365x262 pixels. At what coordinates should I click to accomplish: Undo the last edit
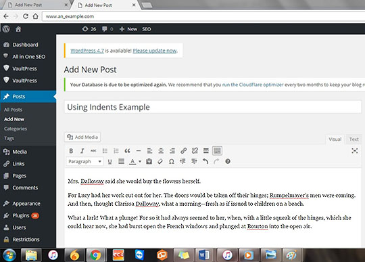point(205,161)
